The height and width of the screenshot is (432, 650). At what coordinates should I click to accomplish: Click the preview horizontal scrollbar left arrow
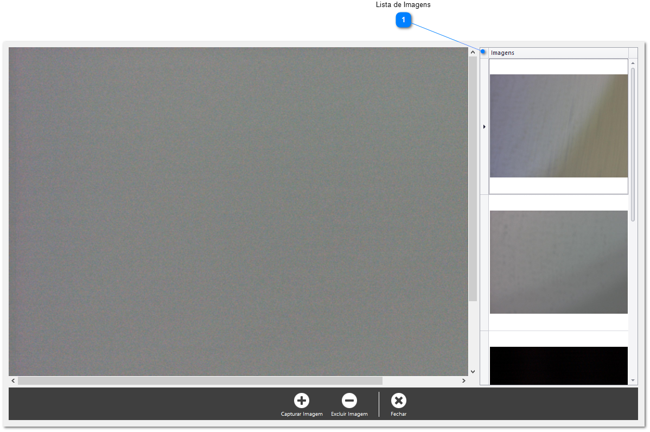point(13,380)
